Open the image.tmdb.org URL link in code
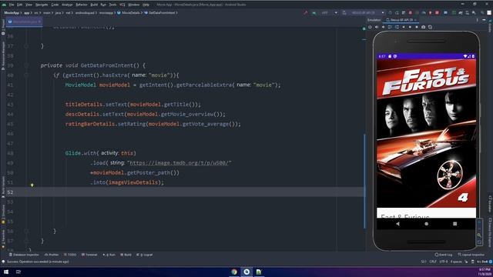This screenshot has width=493, height=277. [x=179, y=163]
